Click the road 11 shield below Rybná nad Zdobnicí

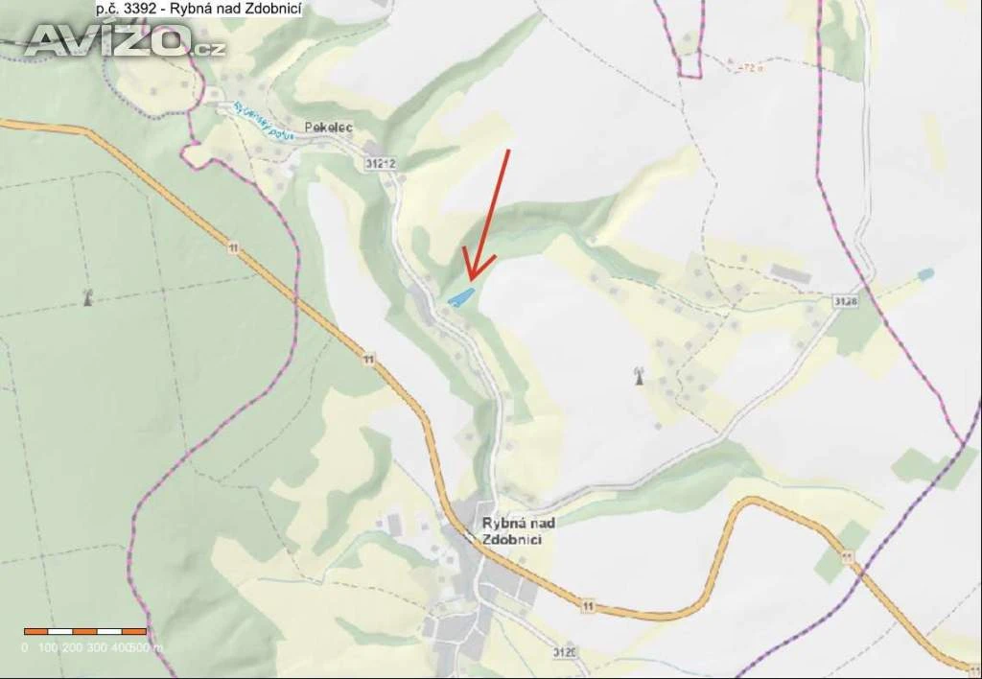click(587, 606)
